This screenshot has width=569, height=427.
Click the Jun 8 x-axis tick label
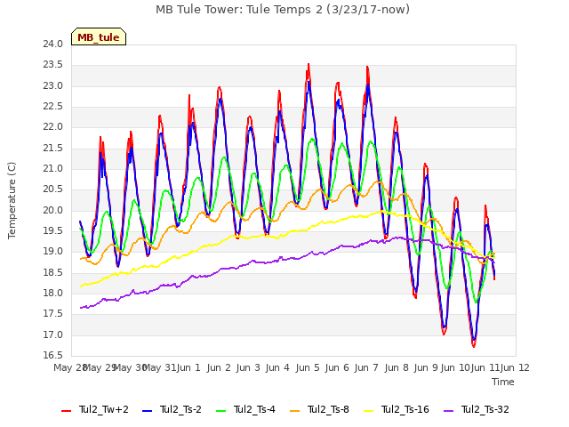397,367
